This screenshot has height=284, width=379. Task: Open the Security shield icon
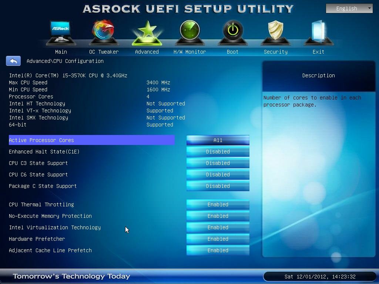pyautogui.click(x=275, y=33)
